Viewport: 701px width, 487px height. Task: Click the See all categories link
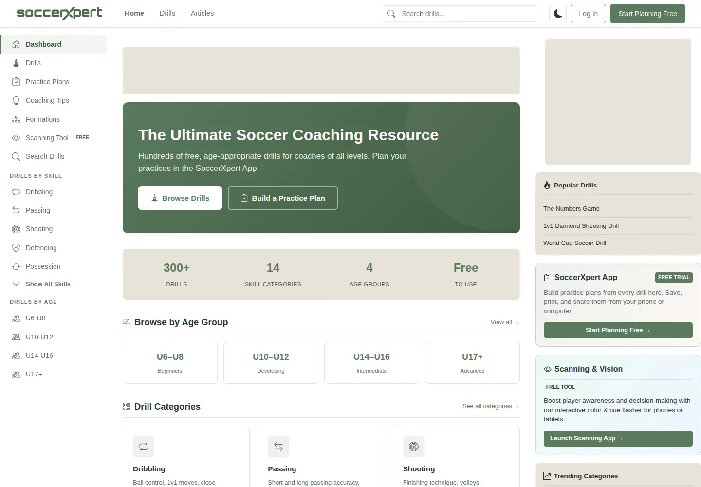click(491, 406)
